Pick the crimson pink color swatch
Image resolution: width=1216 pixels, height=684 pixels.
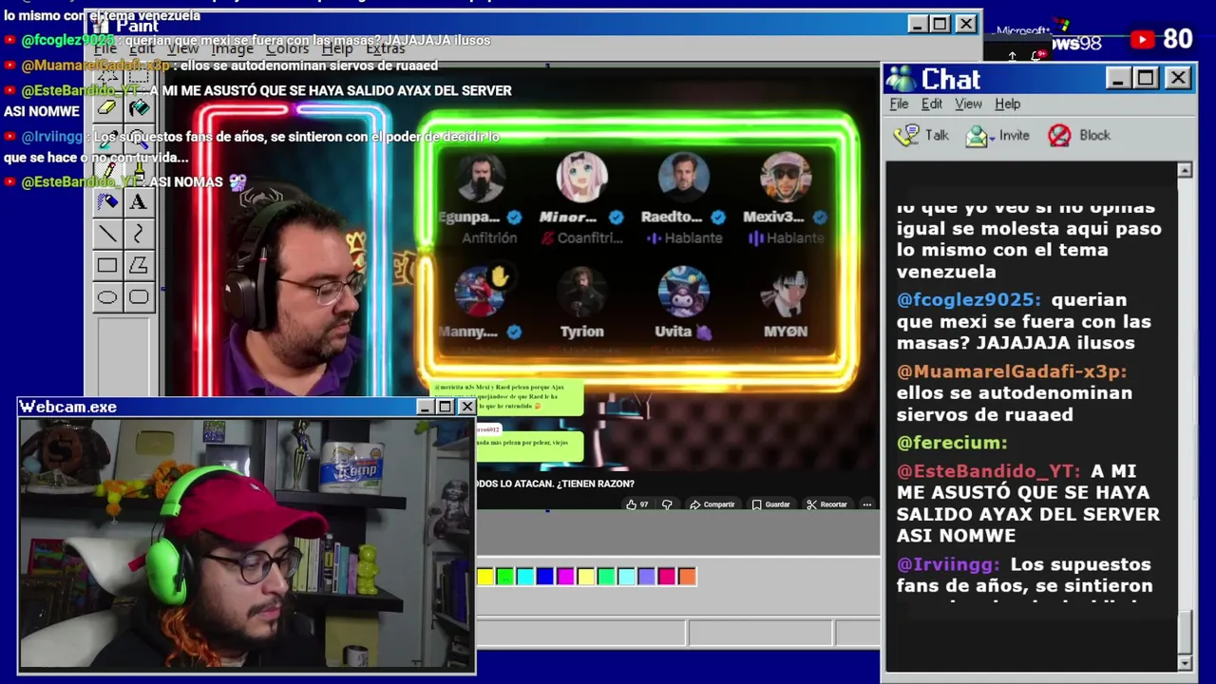(666, 576)
